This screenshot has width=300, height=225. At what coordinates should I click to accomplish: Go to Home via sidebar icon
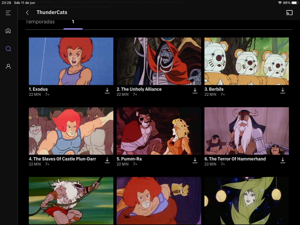point(8,31)
